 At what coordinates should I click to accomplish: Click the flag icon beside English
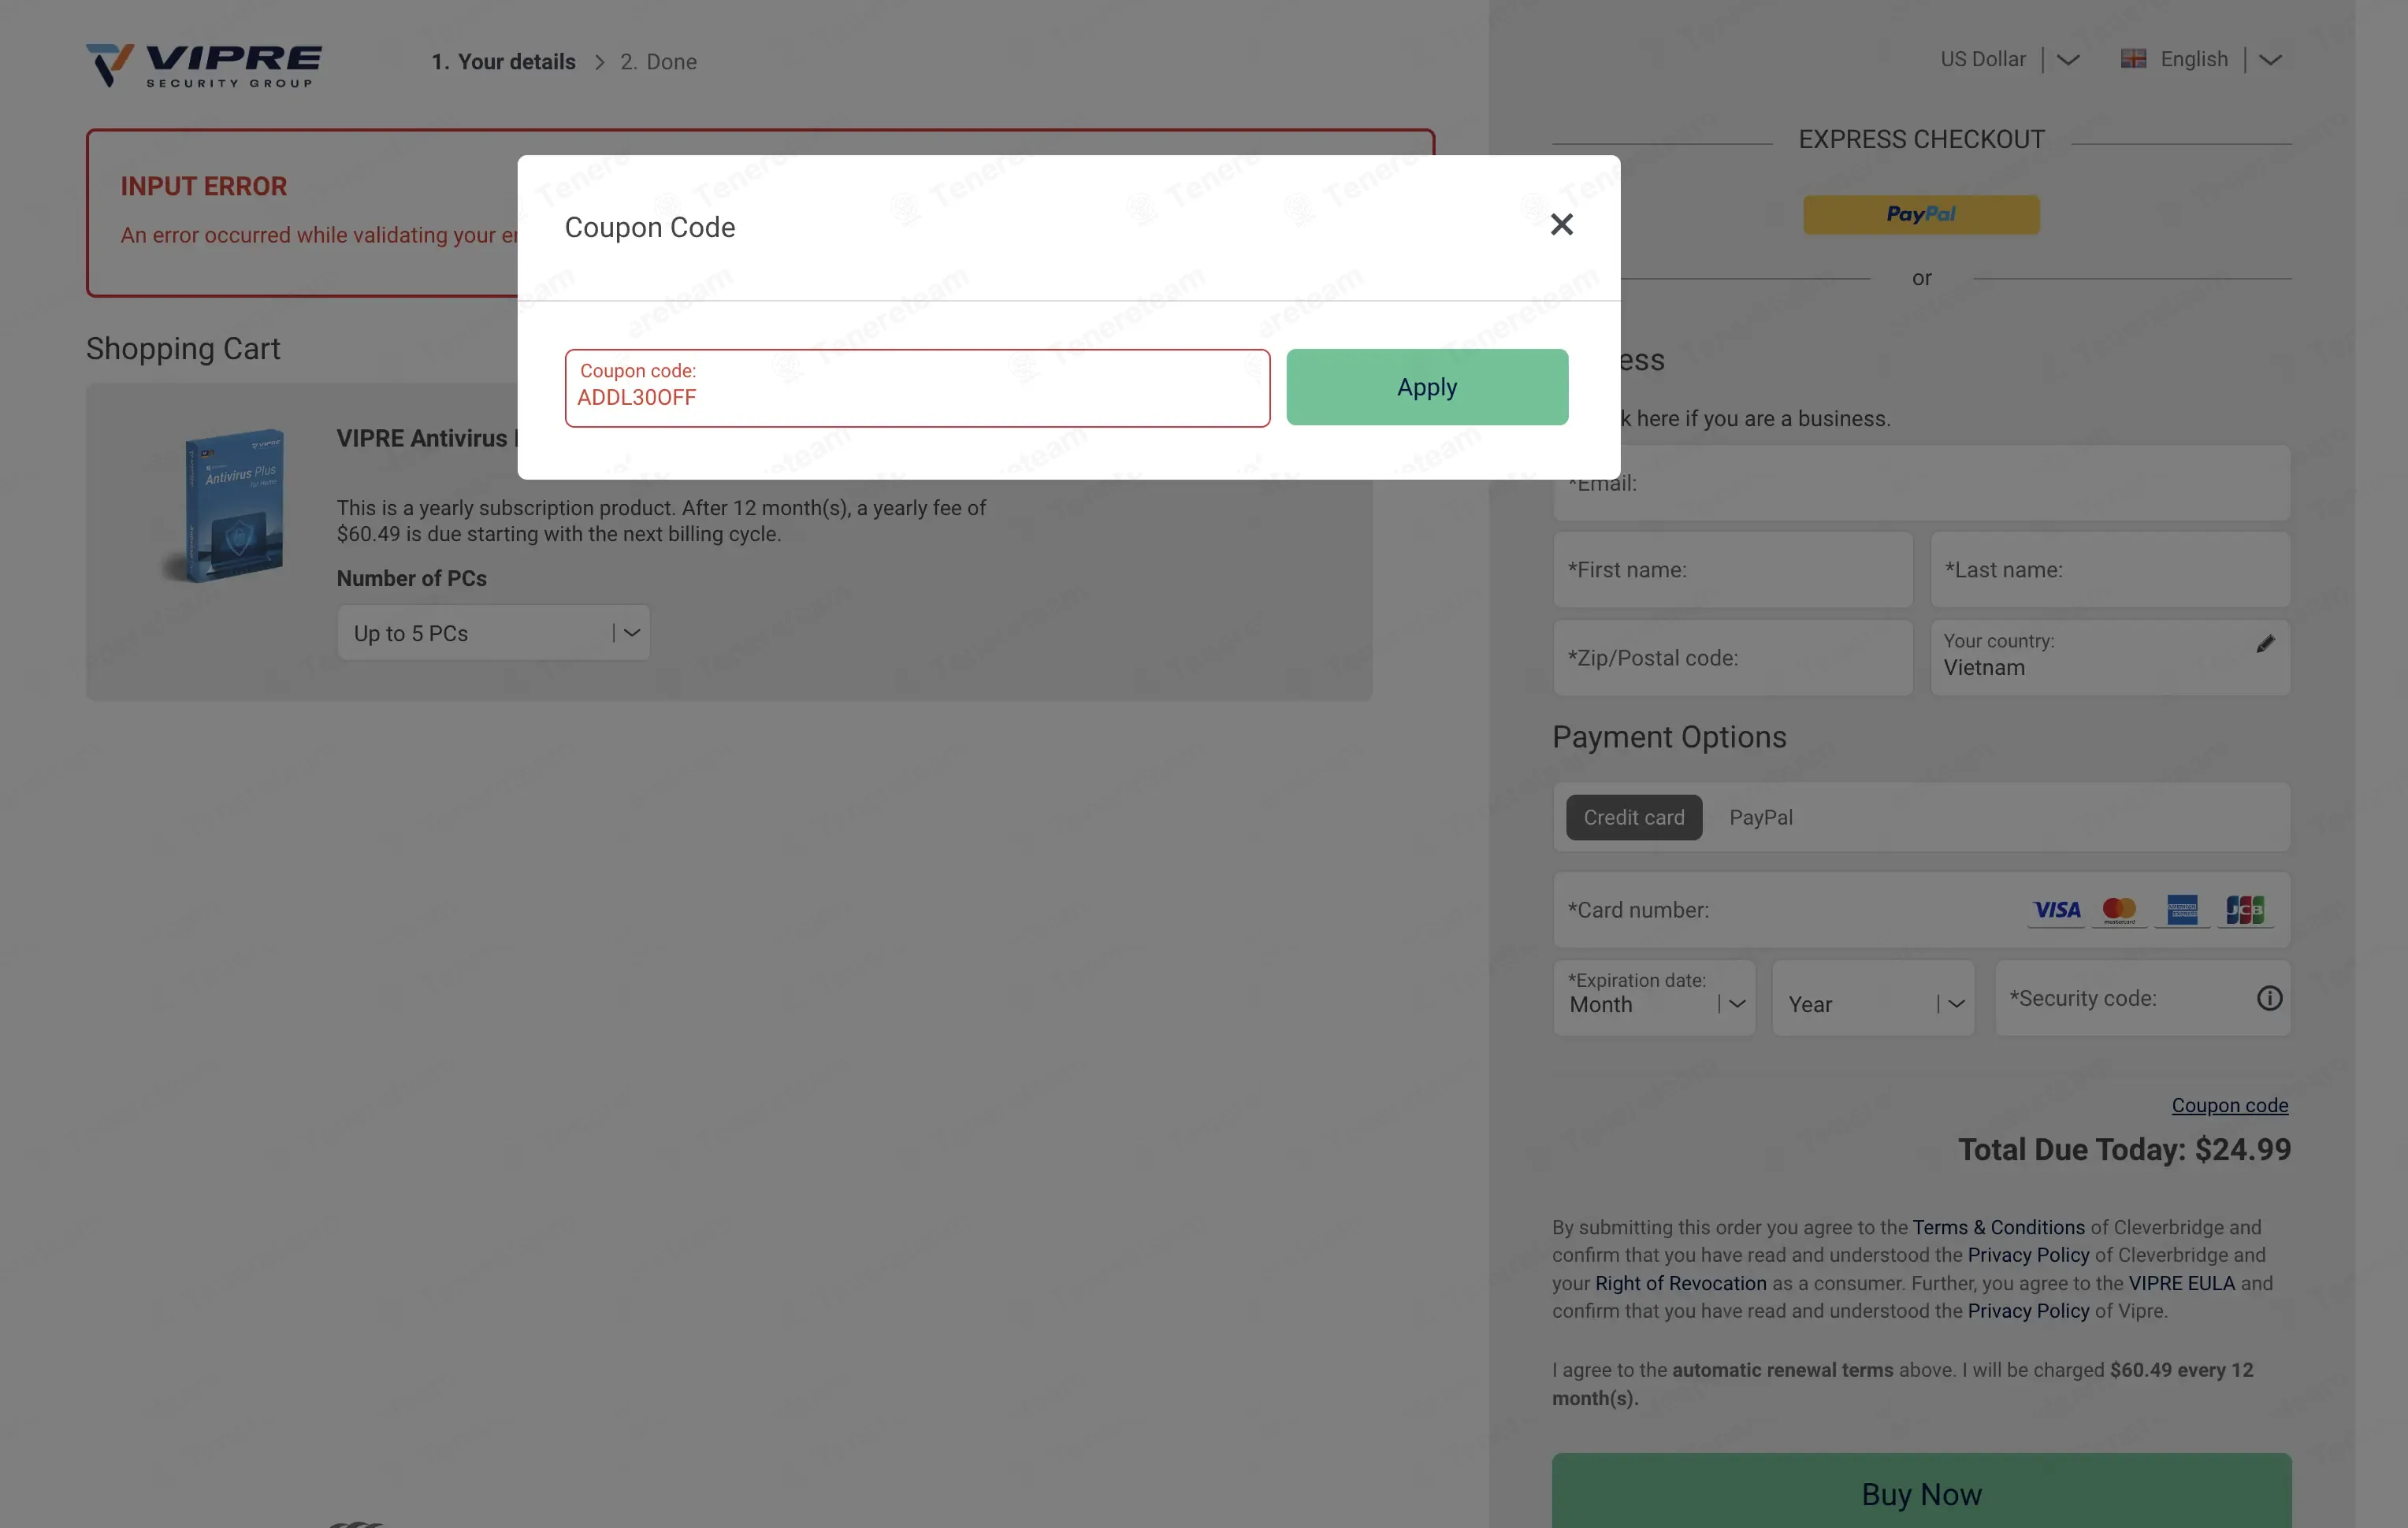tap(2133, 59)
